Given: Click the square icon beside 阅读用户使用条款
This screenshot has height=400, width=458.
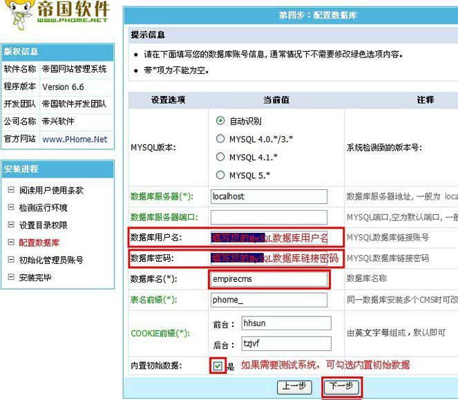Looking at the screenshot, I should pos(11,190).
